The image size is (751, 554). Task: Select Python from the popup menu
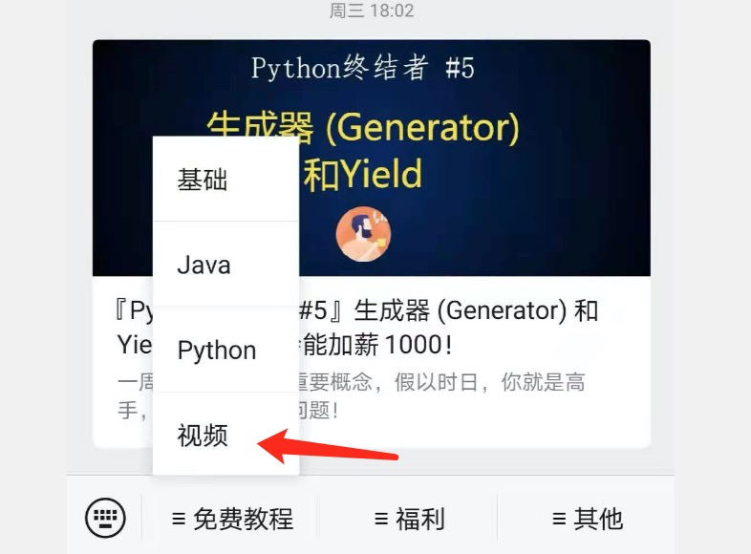pos(225,350)
